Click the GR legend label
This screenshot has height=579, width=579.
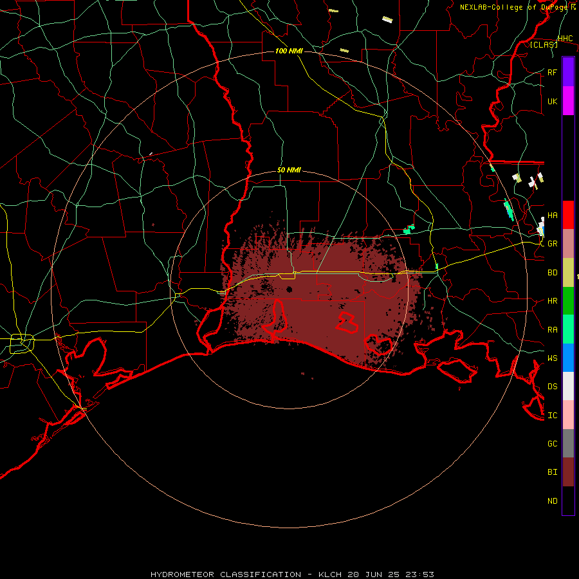click(552, 244)
